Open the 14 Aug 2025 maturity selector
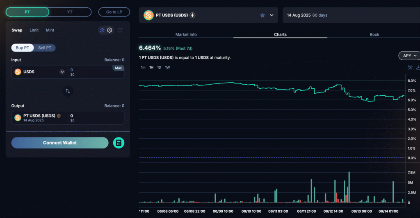 (351, 15)
